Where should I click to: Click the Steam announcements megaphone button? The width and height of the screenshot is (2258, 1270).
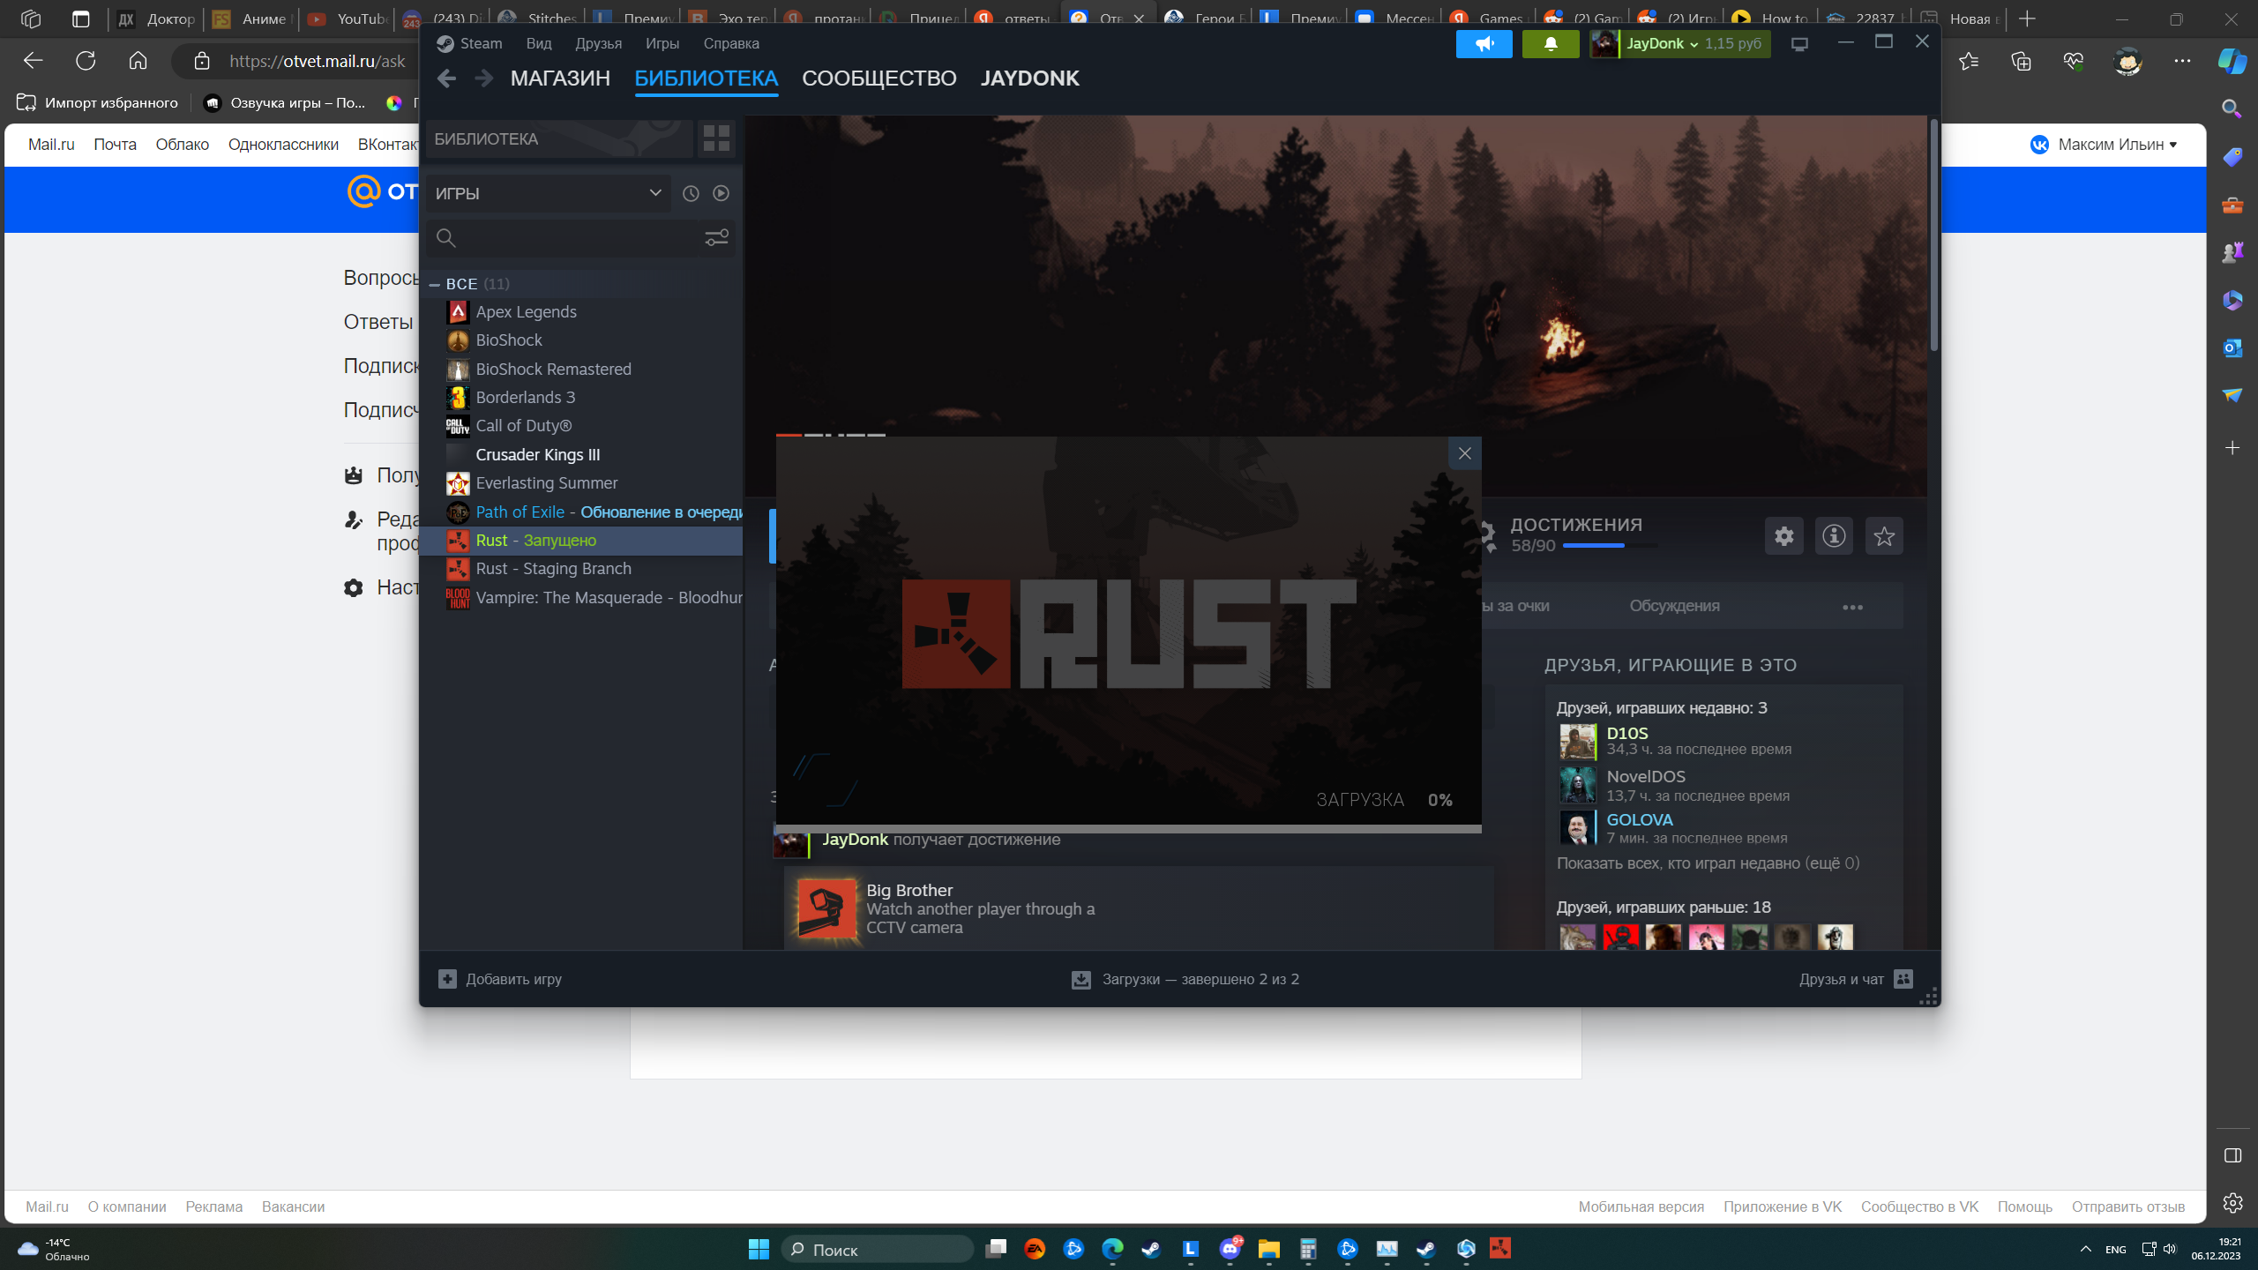pos(1484,43)
